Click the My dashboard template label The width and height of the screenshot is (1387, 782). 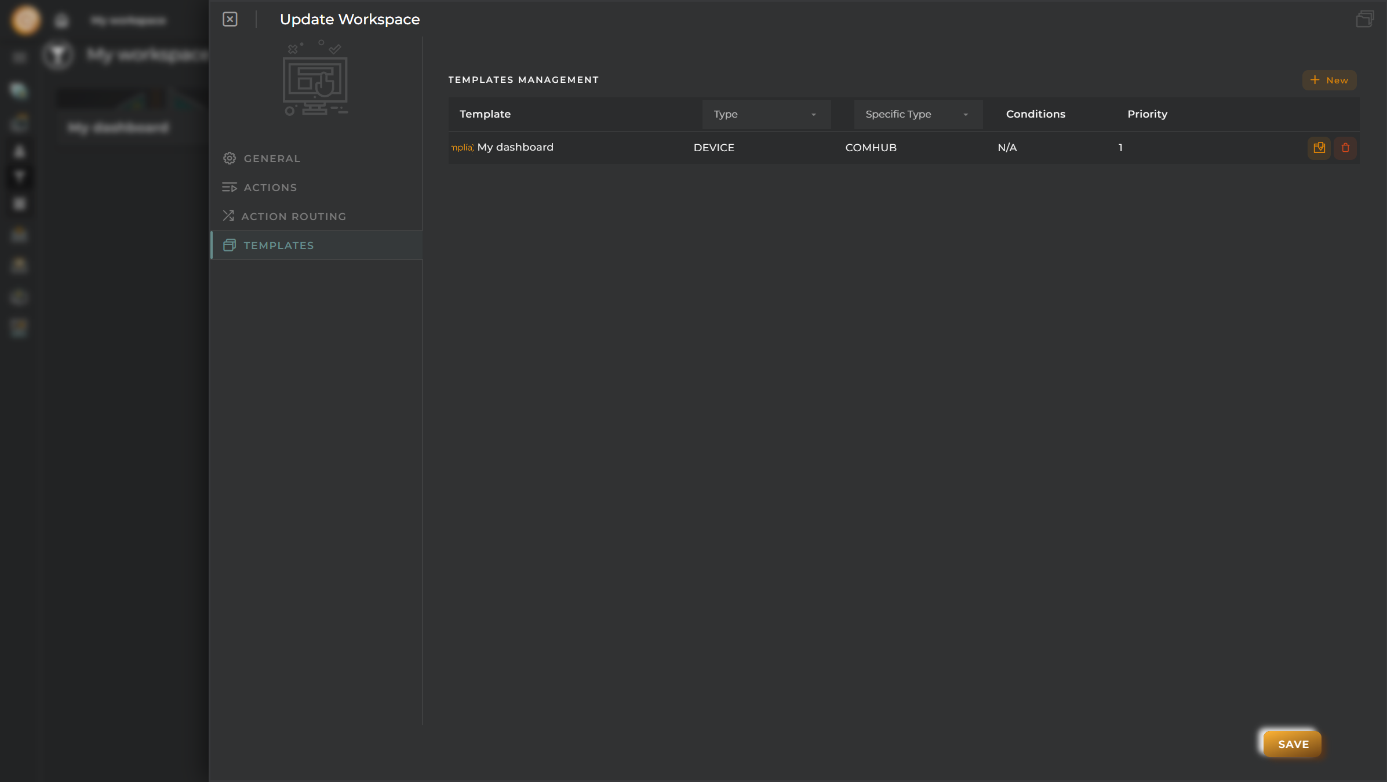click(515, 147)
